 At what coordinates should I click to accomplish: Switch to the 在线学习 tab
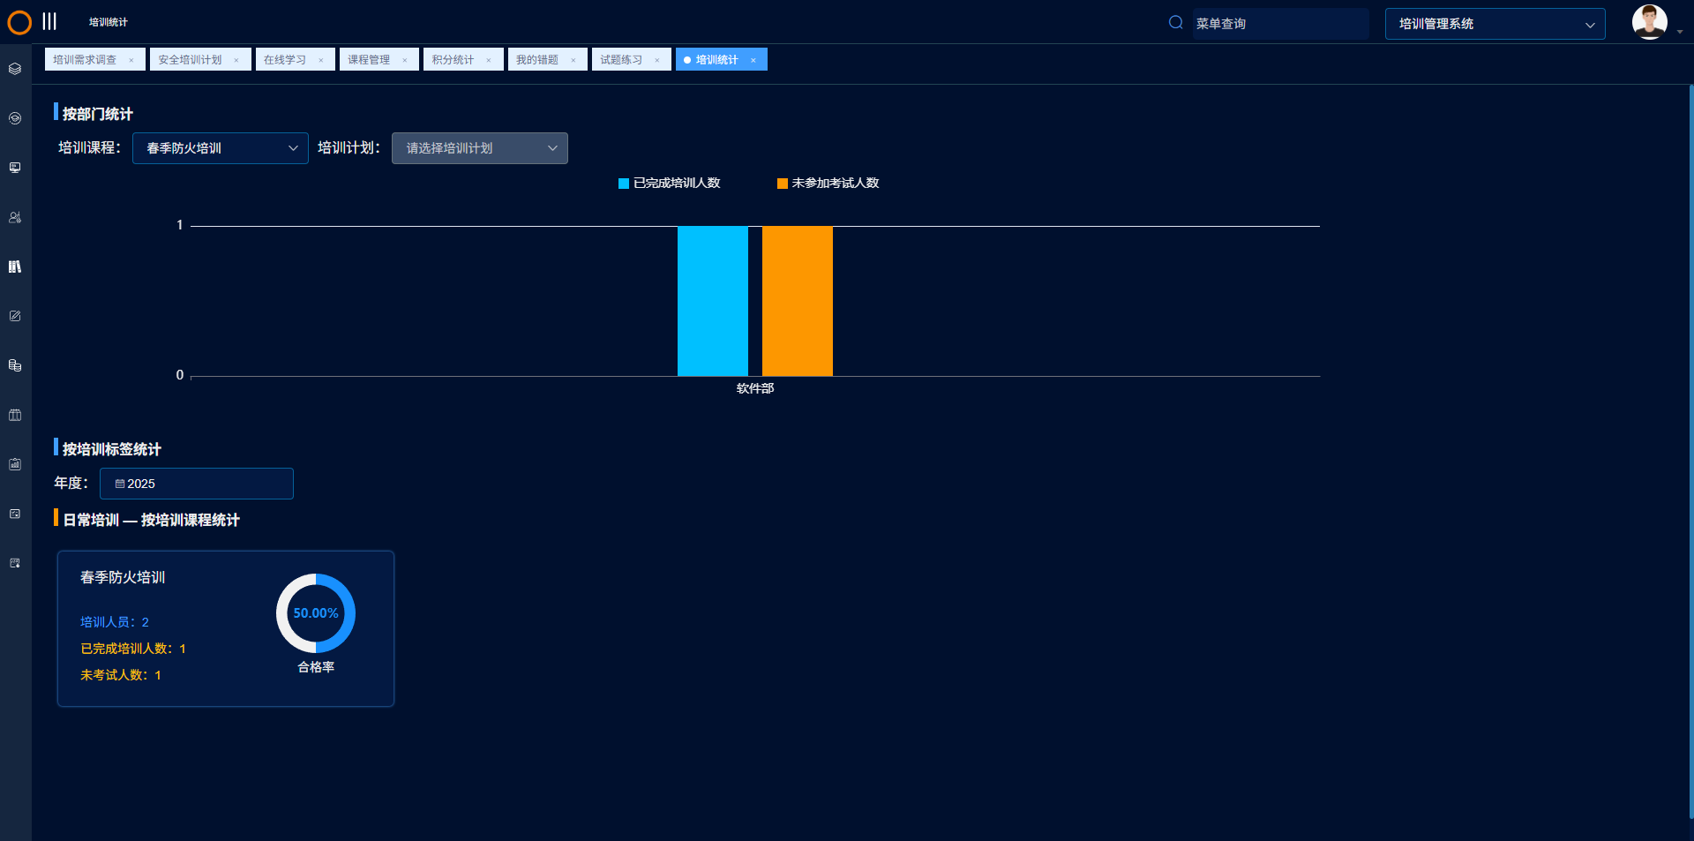285,60
